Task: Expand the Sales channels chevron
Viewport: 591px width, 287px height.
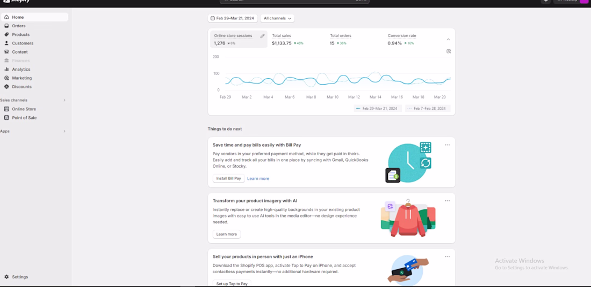Action: tap(64, 100)
